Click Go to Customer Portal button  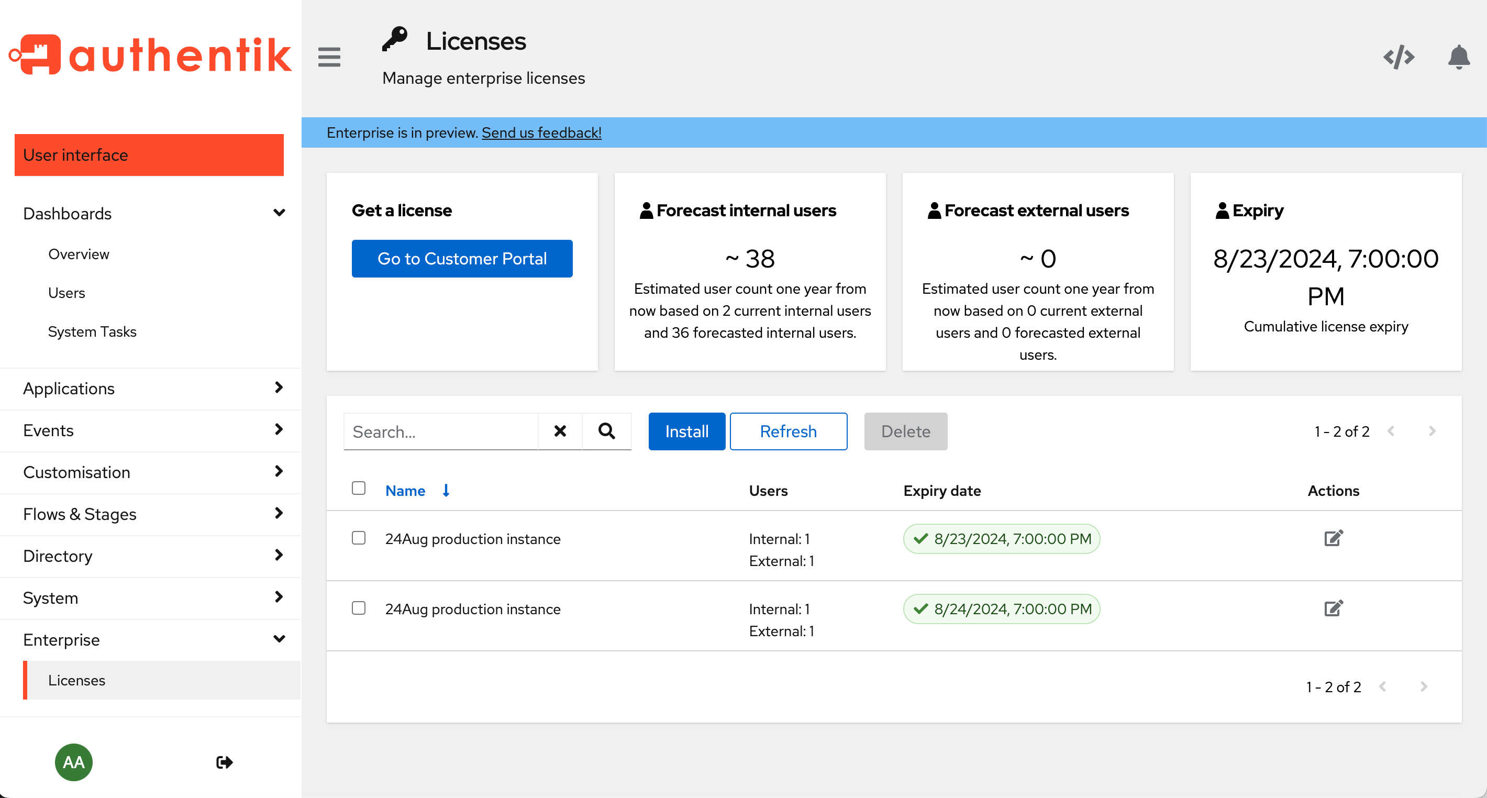(x=461, y=259)
